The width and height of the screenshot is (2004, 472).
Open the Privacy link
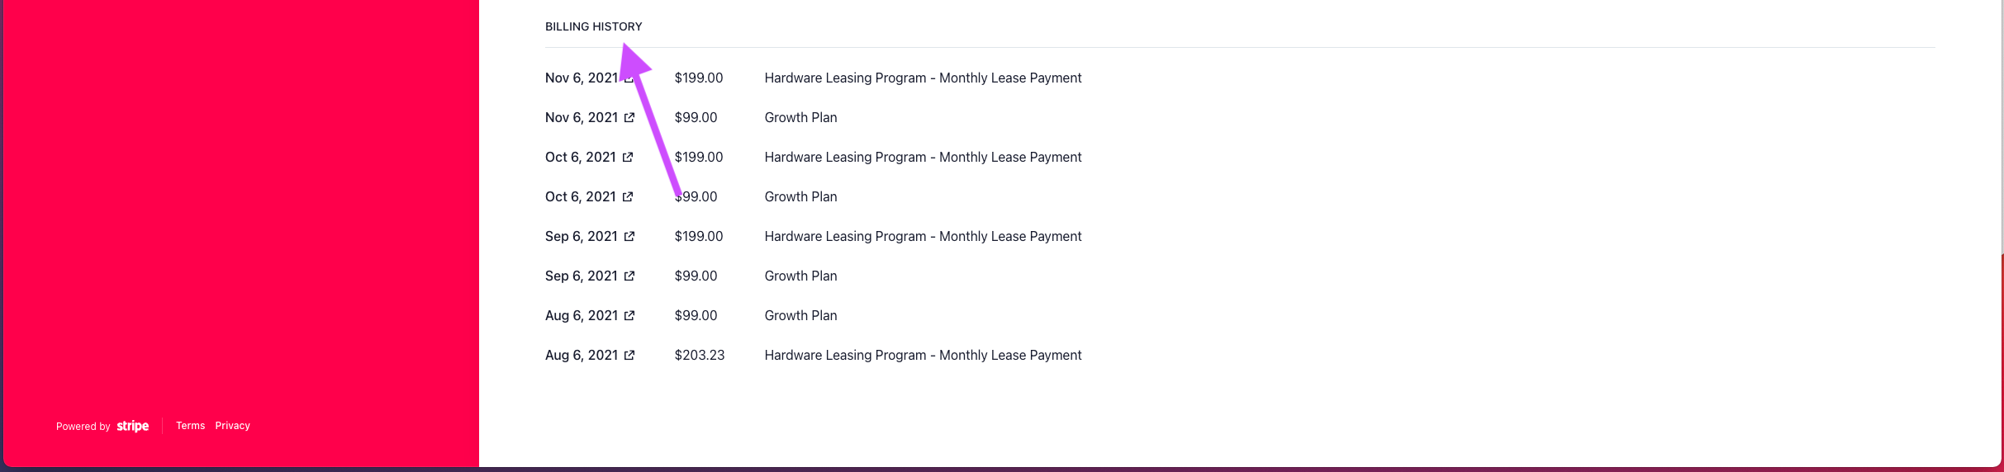233,426
